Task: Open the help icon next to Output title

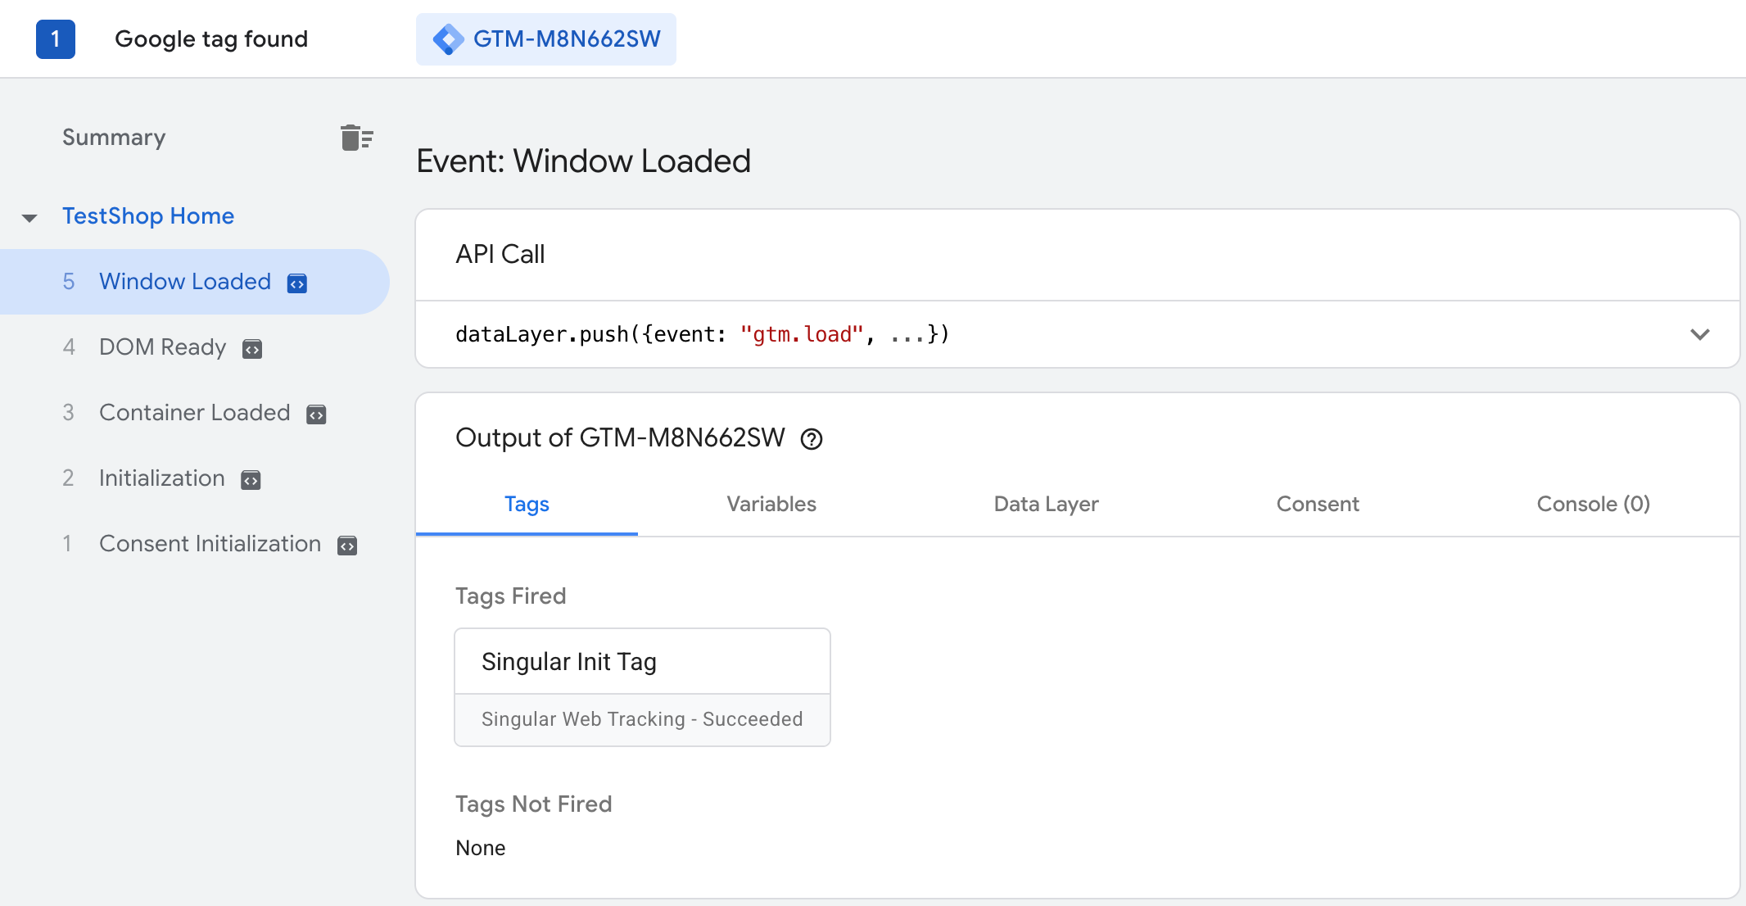Action: (811, 439)
